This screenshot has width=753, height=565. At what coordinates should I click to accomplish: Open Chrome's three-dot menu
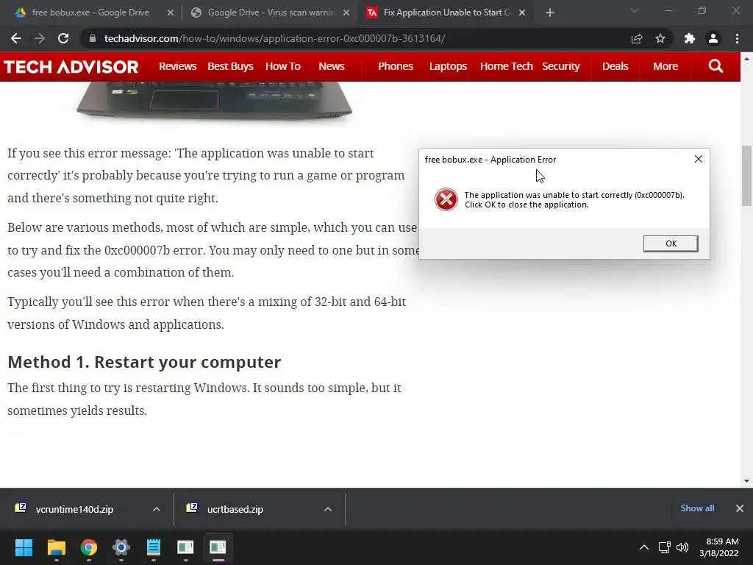coord(737,38)
